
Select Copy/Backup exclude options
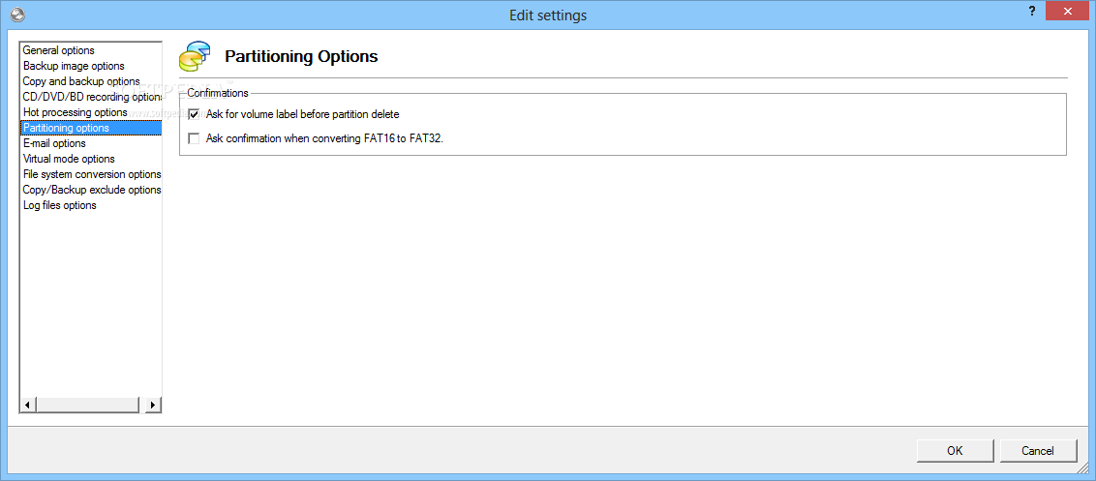click(91, 190)
